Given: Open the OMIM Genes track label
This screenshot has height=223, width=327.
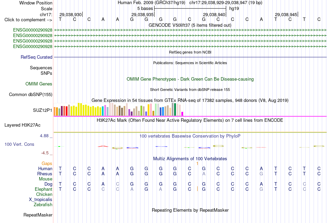Looking at the screenshot, I should click(x=39, y=84).
